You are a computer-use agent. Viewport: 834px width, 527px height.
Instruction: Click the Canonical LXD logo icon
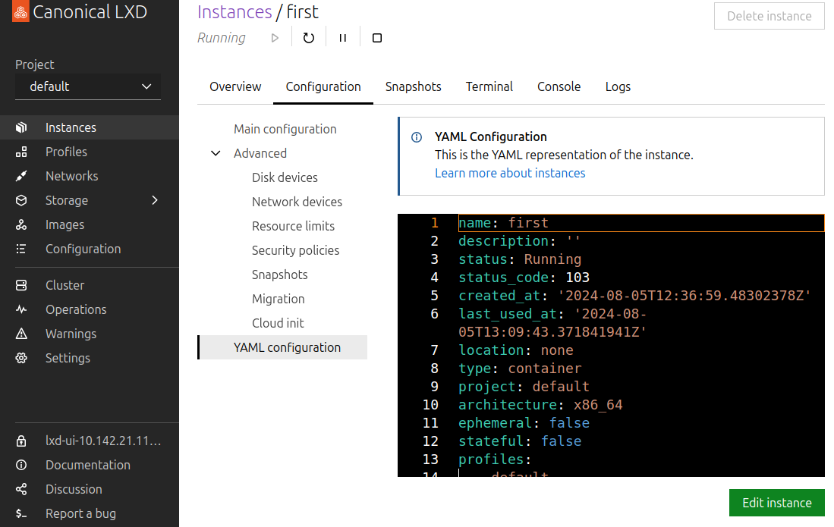tap(21, 13)
